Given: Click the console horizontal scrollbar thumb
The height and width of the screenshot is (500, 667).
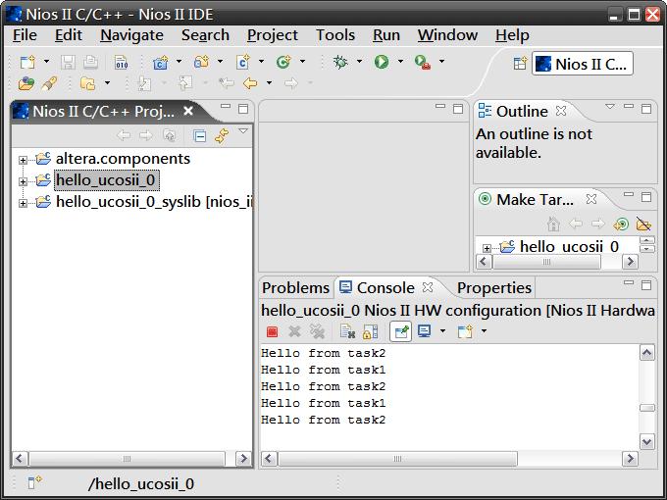Looking at the screenshot, I should (397, 459).
